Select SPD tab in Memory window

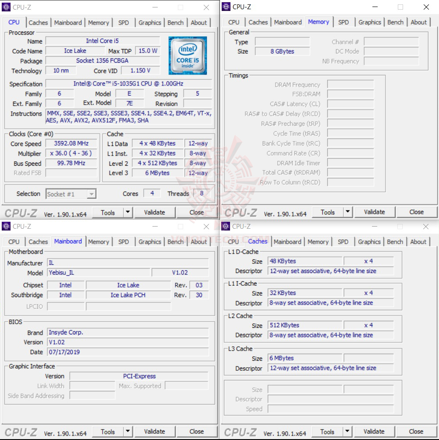click(x=343, y=22)
